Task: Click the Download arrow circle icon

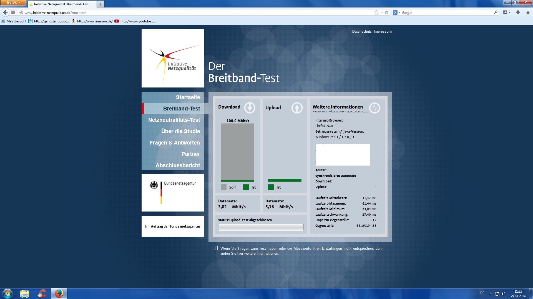Action: point(250,108)
